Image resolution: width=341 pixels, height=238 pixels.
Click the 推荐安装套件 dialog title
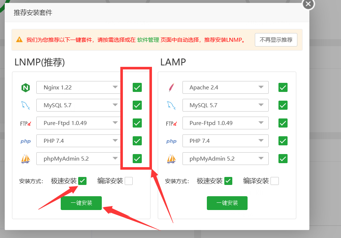coord(33,13)
